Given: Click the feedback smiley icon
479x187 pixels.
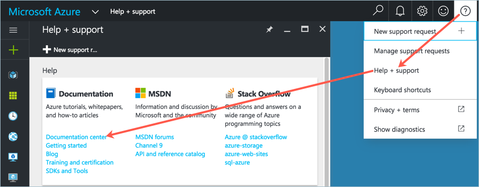Looking at the screenshot, I should pyautogui.click(x=443, y=11).
